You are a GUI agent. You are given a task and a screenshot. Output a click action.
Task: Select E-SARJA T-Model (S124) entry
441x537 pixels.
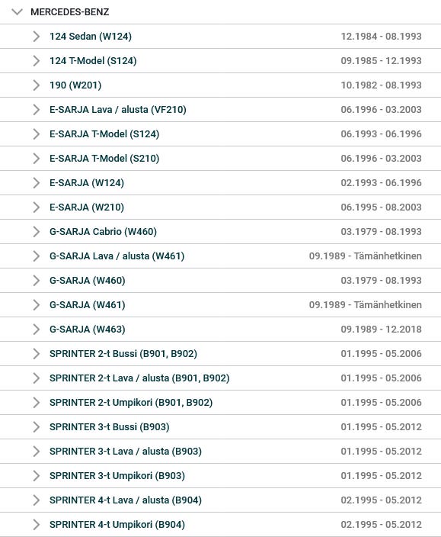[104, 134]
